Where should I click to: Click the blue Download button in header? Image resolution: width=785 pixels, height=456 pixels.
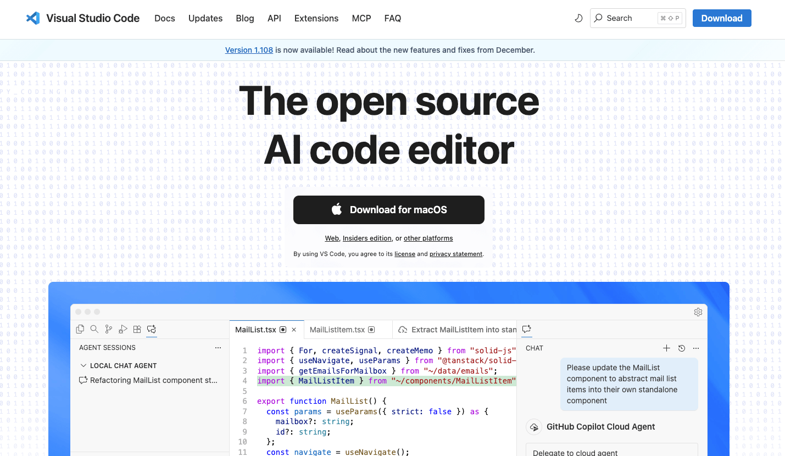click(721, 18)
